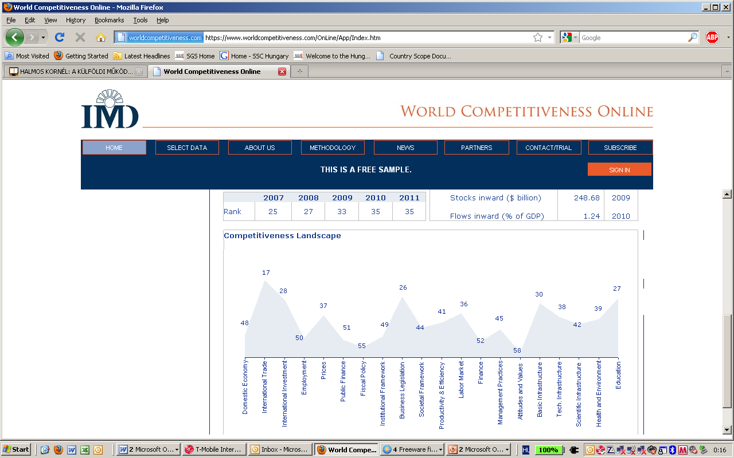Launch Outlook from quick launch bar
This screenshot has width=734, height=458.
(x=98, y=450)
